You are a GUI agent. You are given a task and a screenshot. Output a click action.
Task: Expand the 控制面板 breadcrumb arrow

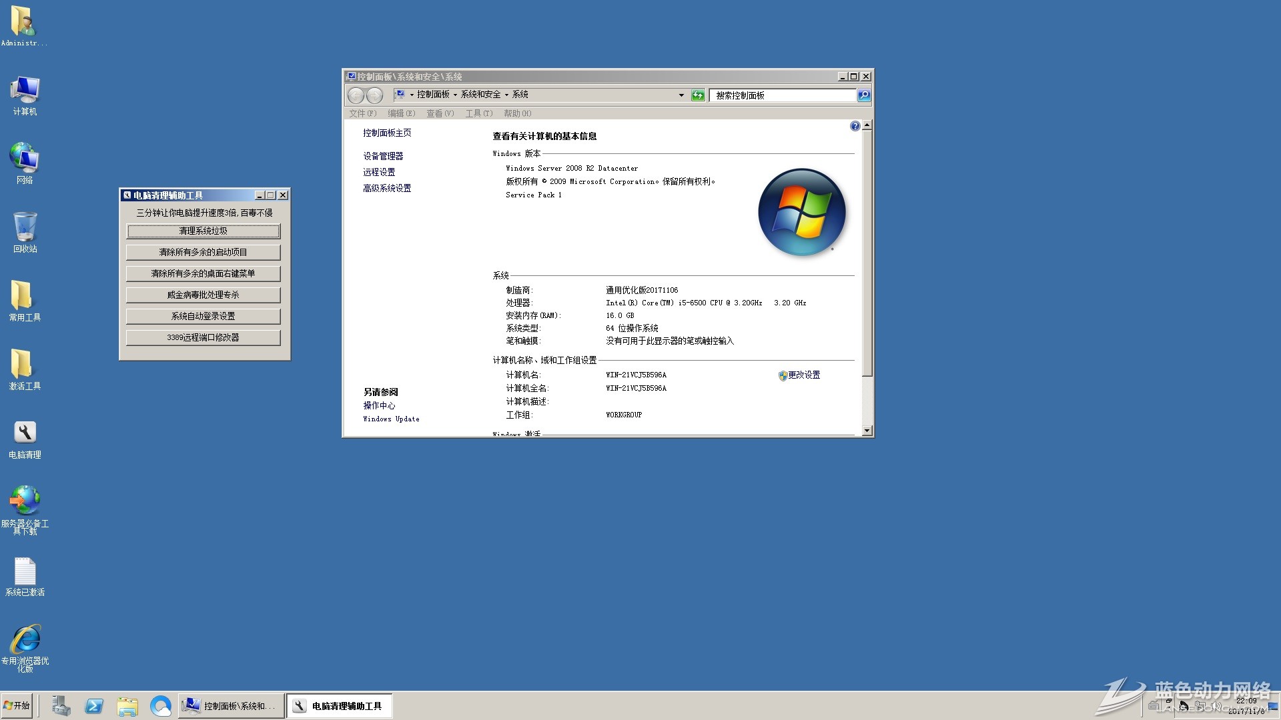[x=456, y=95]
